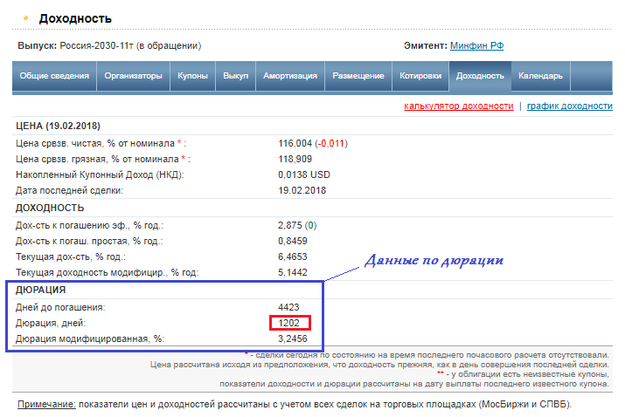Open the Календарь tab

(540, 76)
